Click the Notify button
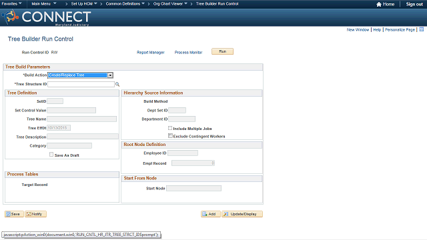This screenshot has width=427, height=240. [x=35, y=214]
